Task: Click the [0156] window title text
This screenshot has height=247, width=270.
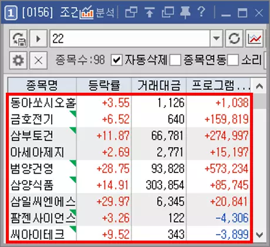Action: [38, 13]
